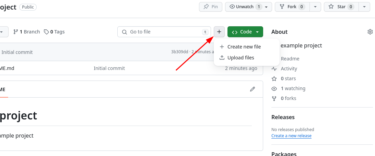
Task: Open the About settings gear icon
Action: pyautogui.click(x=370, y=32)
